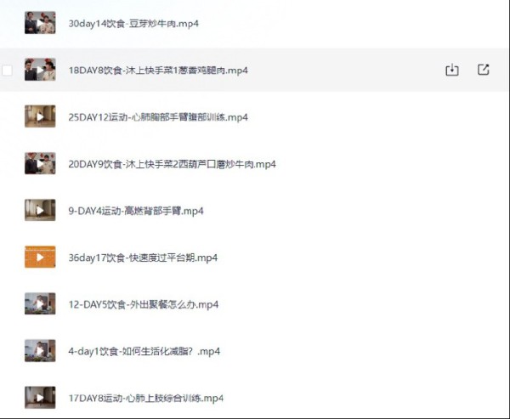Play the 20DAY9饮食 video thumbnail
510x419 pixels.
tap(40, 163)
